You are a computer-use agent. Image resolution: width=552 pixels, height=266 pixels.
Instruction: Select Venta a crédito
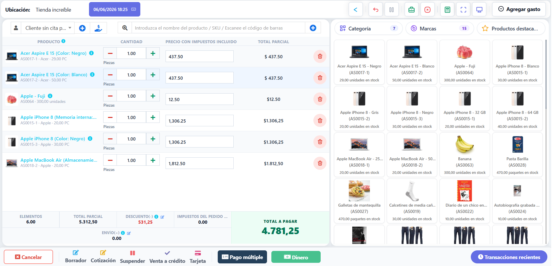(167, 257)
